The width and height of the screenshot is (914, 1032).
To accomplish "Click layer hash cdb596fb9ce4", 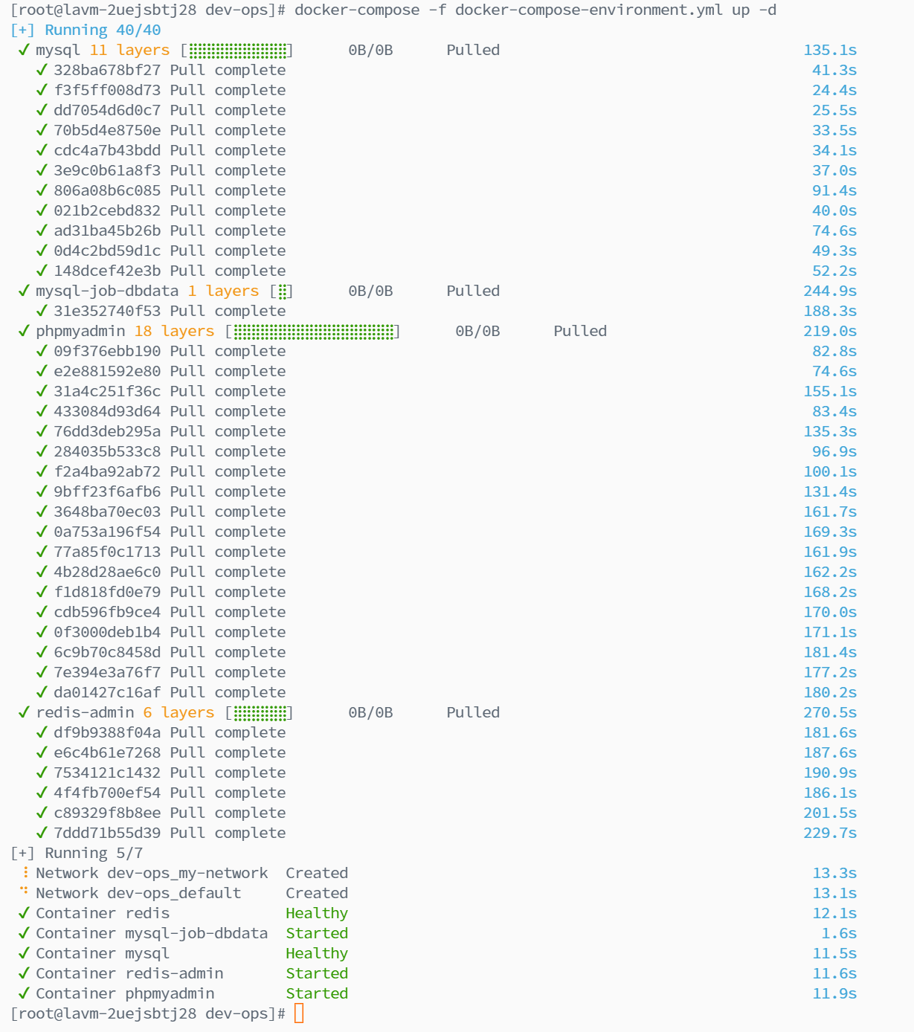I will (107, 613).
